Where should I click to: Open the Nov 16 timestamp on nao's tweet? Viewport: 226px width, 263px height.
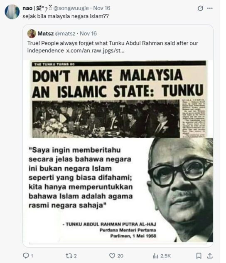102,8
